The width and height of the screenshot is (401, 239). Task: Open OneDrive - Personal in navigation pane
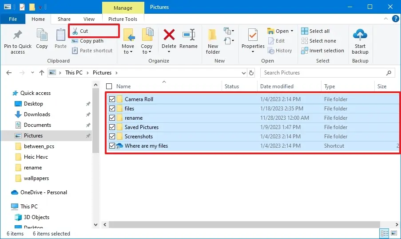pos(44,192)
